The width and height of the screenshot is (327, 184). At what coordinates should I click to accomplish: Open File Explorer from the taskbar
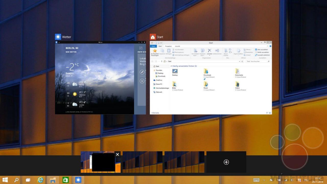[53, 180]
